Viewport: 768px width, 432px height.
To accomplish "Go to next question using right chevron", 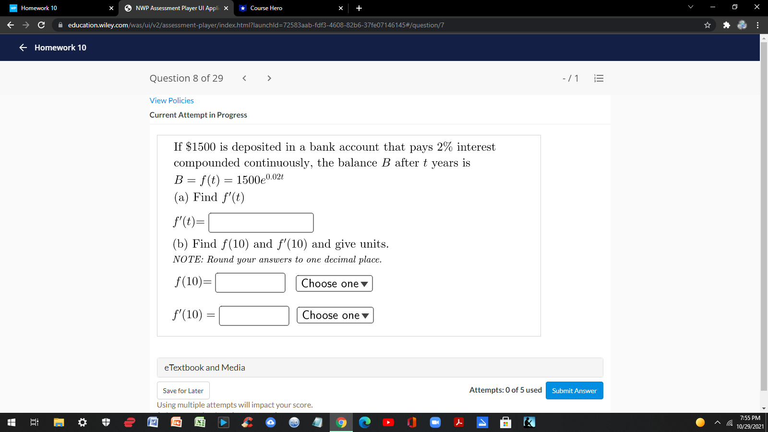I will tap(269, 78).
